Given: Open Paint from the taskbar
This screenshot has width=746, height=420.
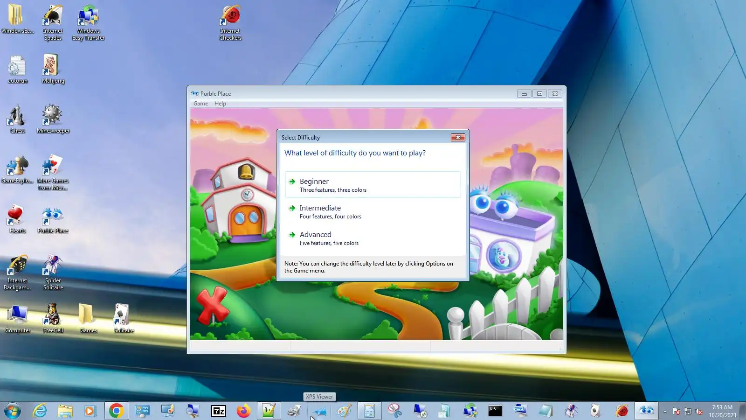Looking at the screenshot, I should pos(344,411).
